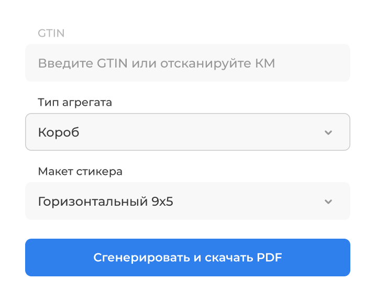Viewport: 376px width, 302px height.
Task: Change sticker layout from Горизонтальный 9x5
Action: coord(187,201)
